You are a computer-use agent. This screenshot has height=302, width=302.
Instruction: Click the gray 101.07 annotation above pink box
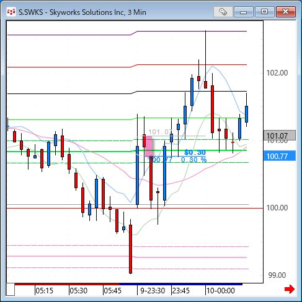pyautogui.click(x=160, y=132)
